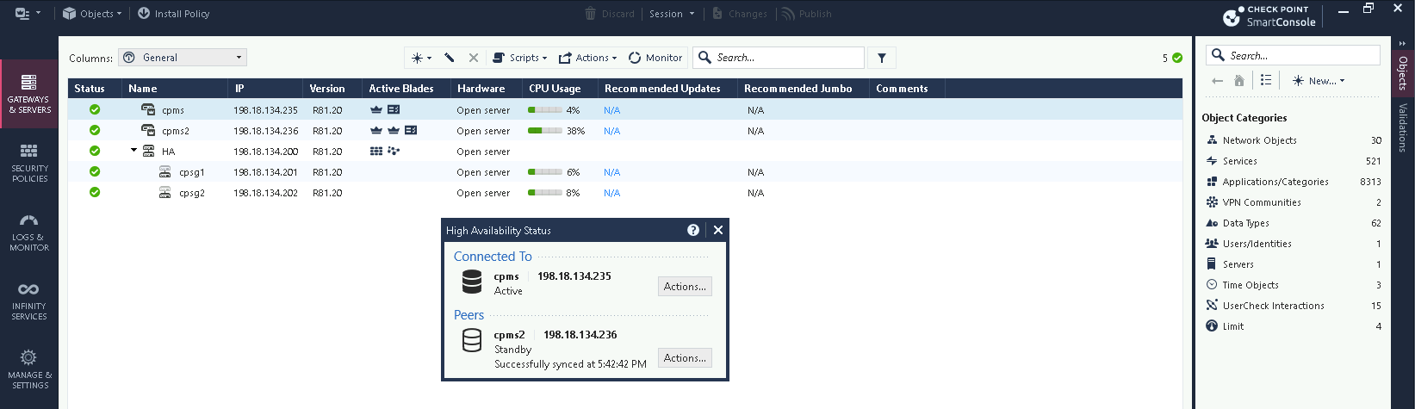This screenshot has width=1415, height=409.
Task: Click the N/A link for cpms updates
Action: click(611, 110)
